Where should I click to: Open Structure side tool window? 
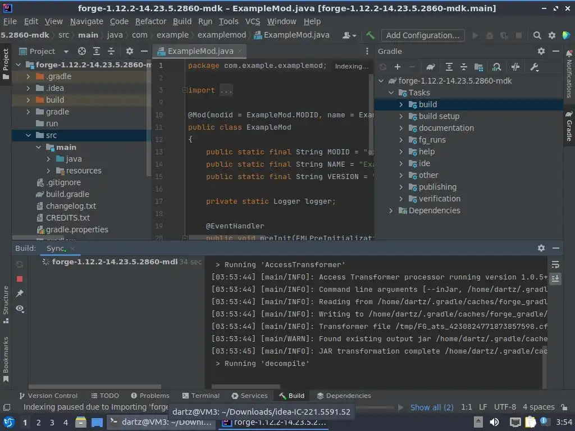[6, 305]
